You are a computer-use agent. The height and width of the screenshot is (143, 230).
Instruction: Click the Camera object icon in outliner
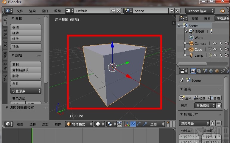(191, 44)
